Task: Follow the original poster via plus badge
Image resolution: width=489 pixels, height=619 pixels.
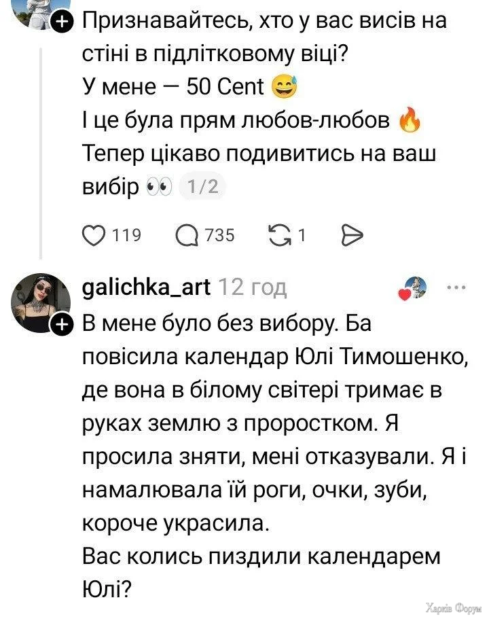Action: [62, 22]
